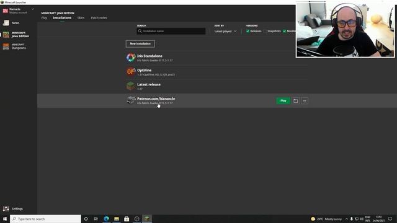Select the Iris Standalone installation name

149,56
